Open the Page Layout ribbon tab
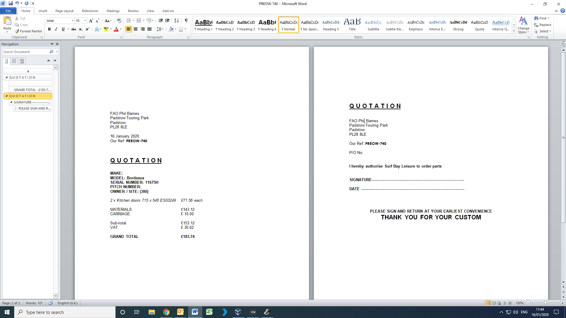This screenshot has height=318, width=566. [x=64, y=11]
